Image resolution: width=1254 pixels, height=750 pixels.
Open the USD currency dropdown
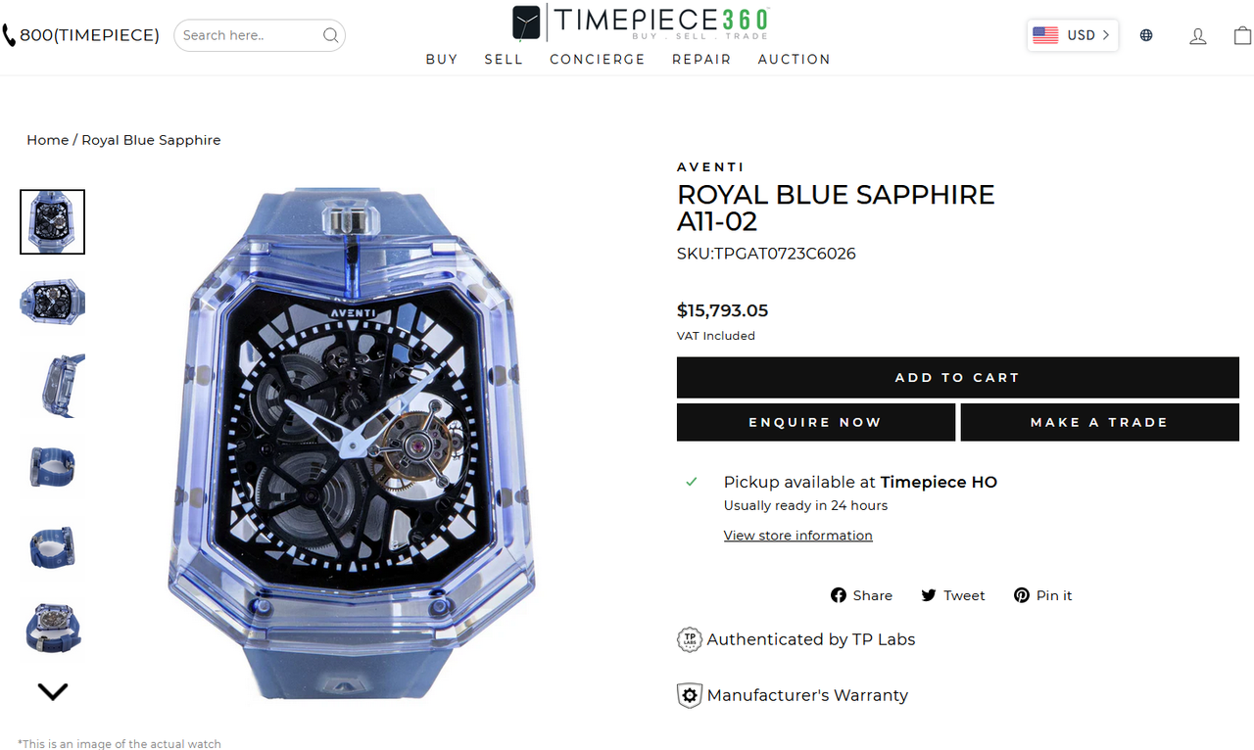tap(1073, 35)
